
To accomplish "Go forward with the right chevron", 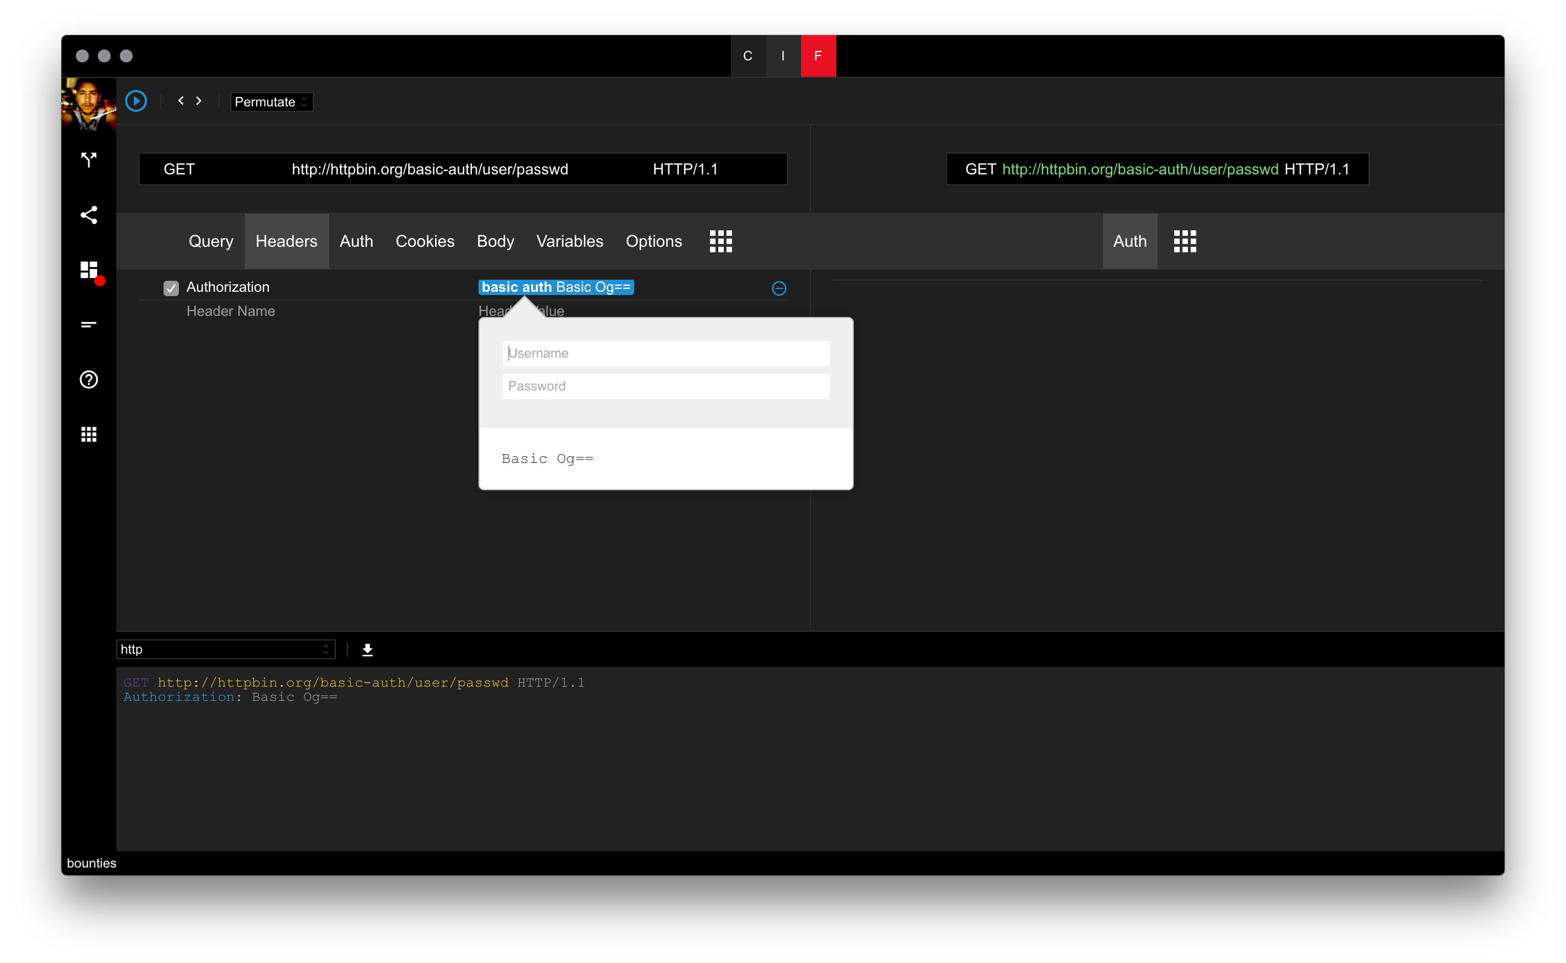I will (x=199, y=100).
